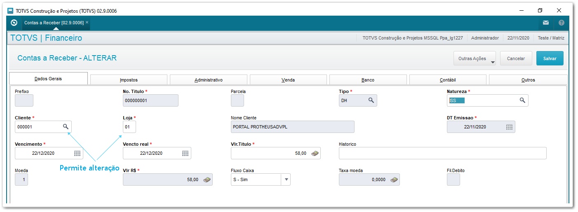Switch to the Contábil tab
Viewport: 578px width, 212px height.
coord(448,80)
